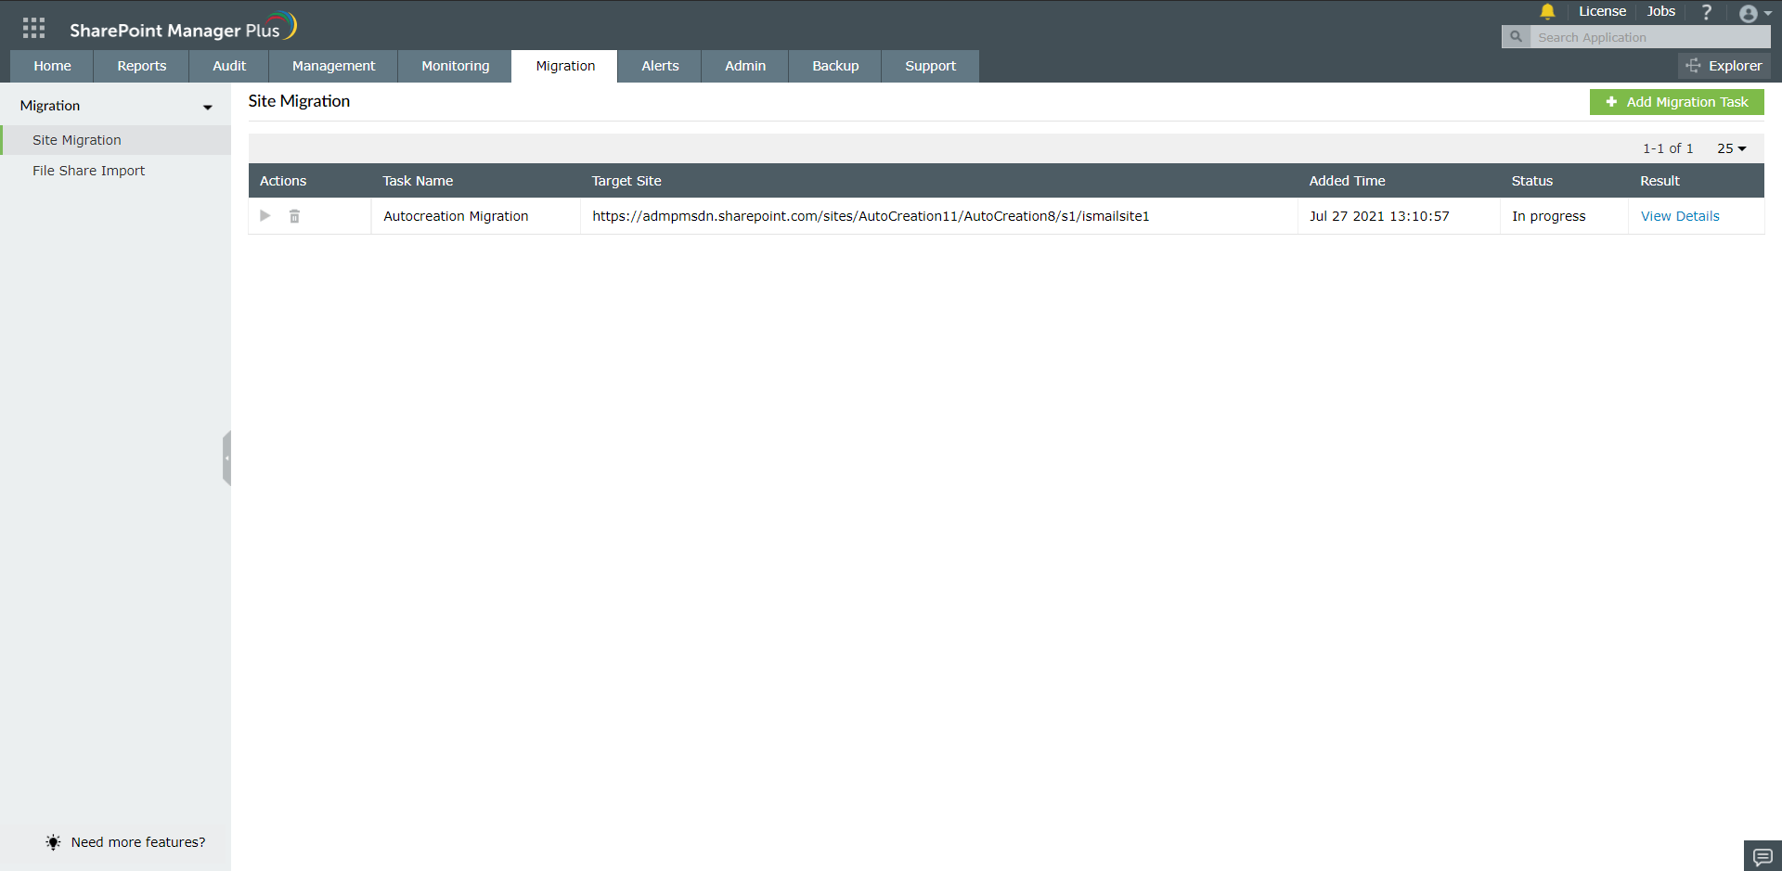Open View Details for the migration result
Viewport: 1782px width, 871px height.
click(x=1679, y=215)
